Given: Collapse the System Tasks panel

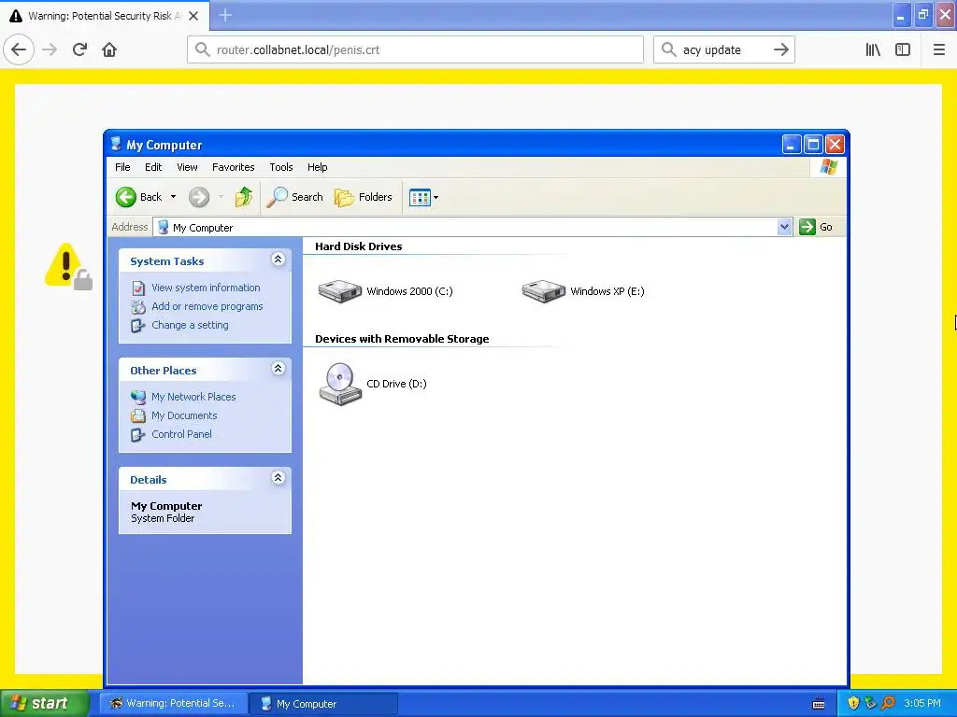Looking at the screenshot, I should point(278,260).
